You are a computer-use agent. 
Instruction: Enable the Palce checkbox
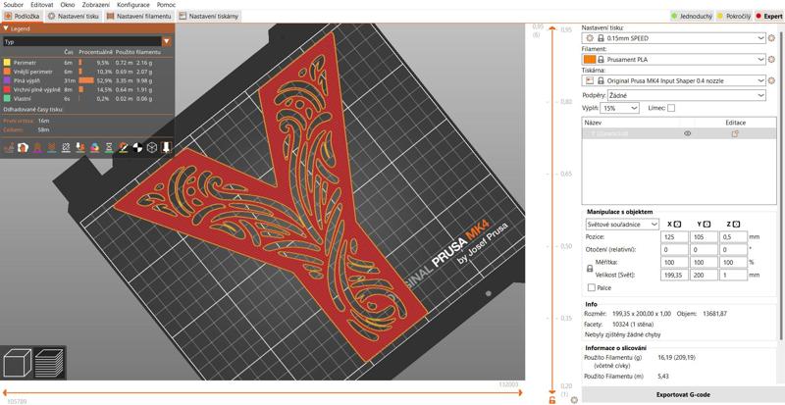tap(592, 288)
